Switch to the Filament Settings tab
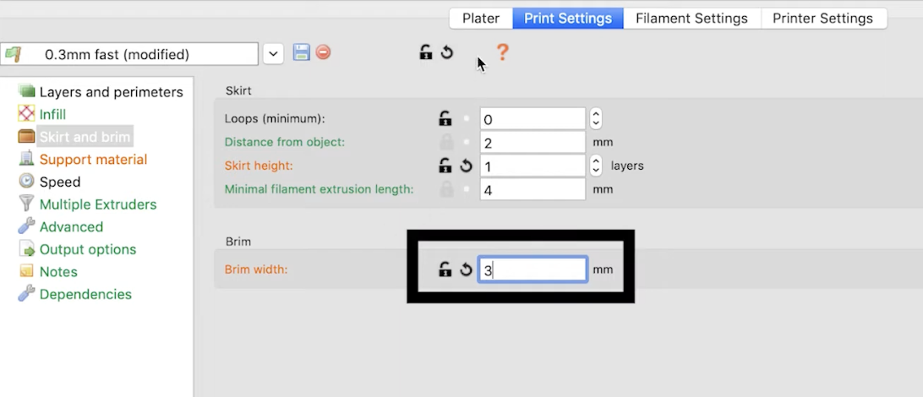The height and width of the screenshot is (397, 923). click(691, 18)
